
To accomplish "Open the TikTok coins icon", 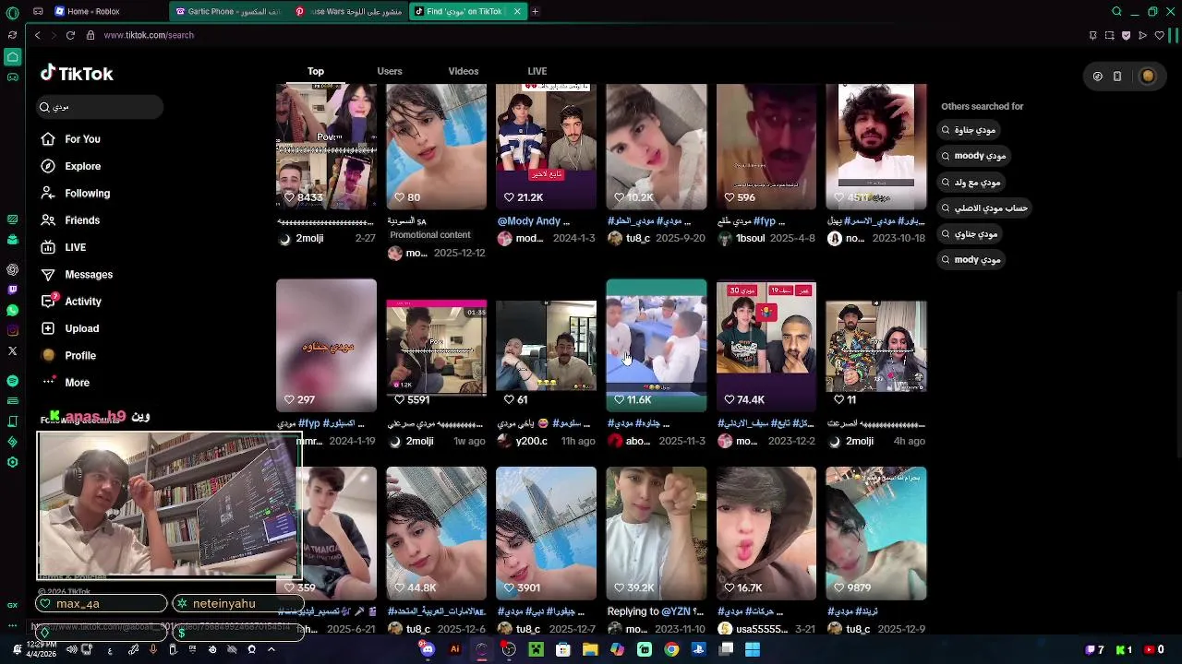I will click(x=1097, y=77).
